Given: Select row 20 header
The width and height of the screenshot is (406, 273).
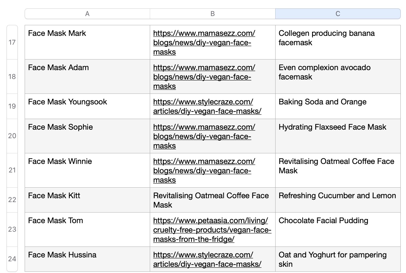Looking at the screenshot, I should 12,136.
